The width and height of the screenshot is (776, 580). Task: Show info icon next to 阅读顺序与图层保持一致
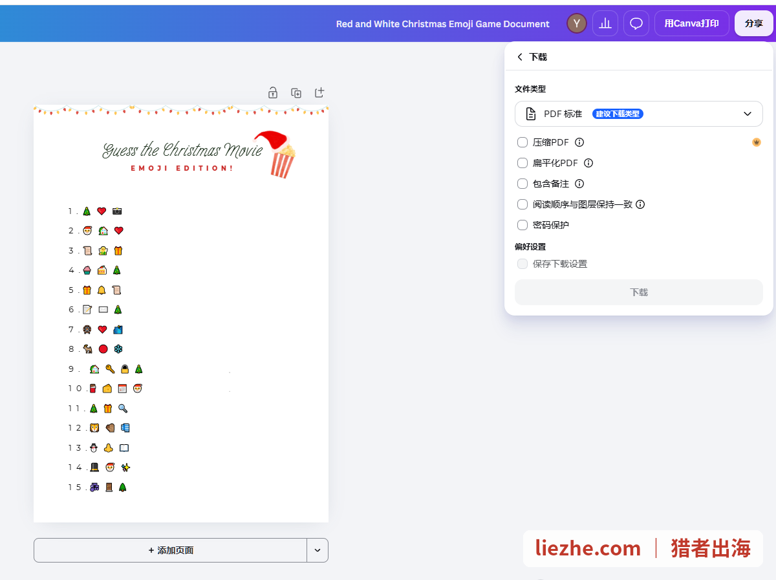(x=640, y=204)
